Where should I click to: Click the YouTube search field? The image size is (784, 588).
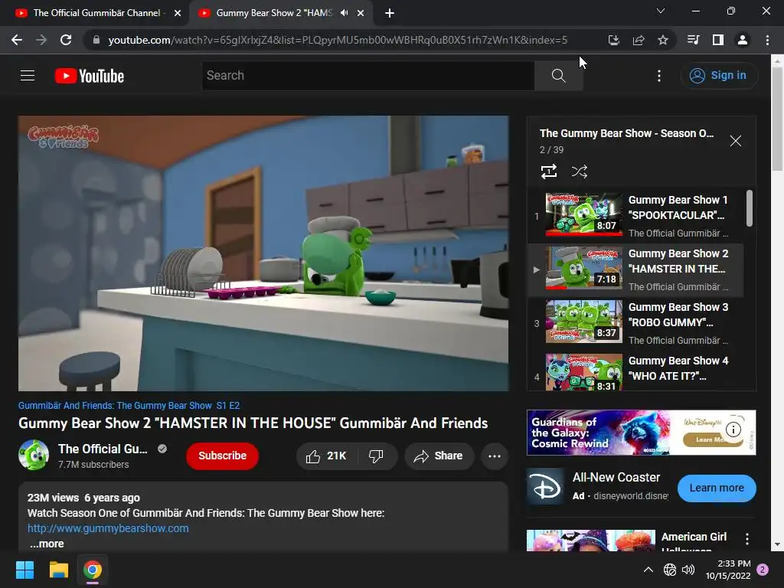(x=368, y=76)
